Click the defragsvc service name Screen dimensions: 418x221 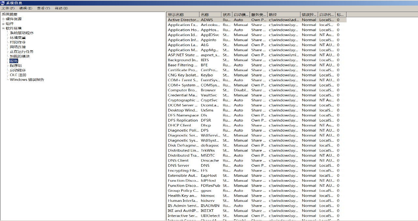click(210, 146)
